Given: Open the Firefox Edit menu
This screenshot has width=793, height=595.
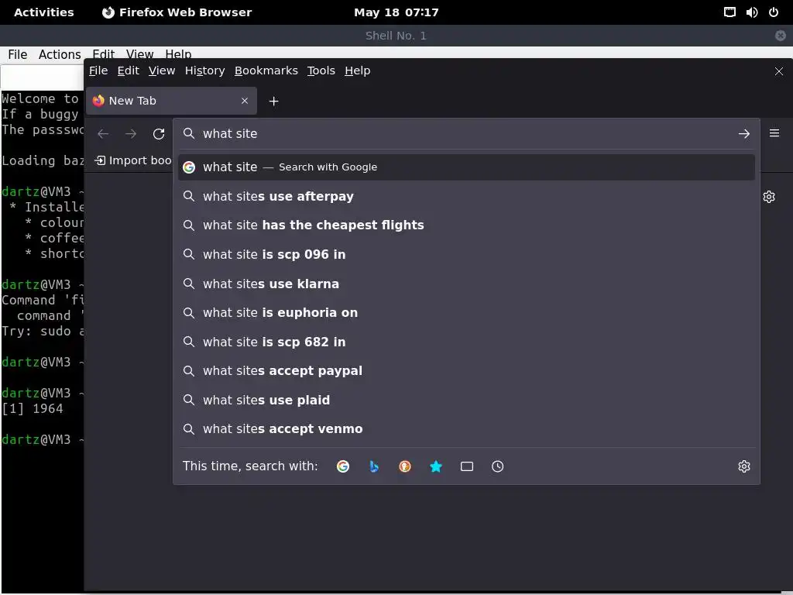Looking at the screenshot, I should point(128,71).
